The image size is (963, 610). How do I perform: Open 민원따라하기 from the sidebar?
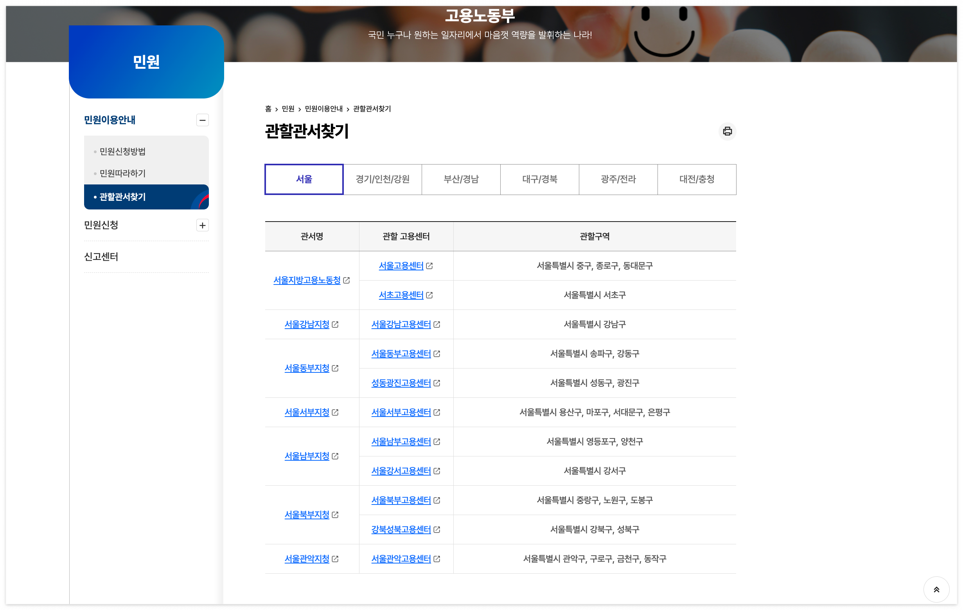click(122, 174)
